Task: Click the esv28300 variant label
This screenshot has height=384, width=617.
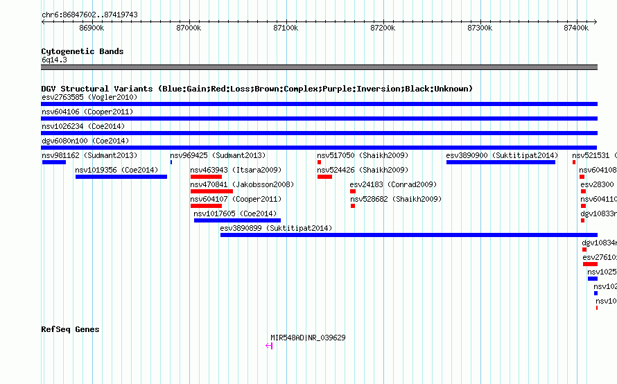Action: pyautogui.click(x=598, y=184)
